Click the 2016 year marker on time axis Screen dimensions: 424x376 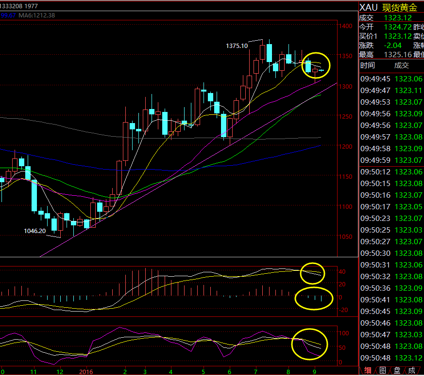[86, 372]
